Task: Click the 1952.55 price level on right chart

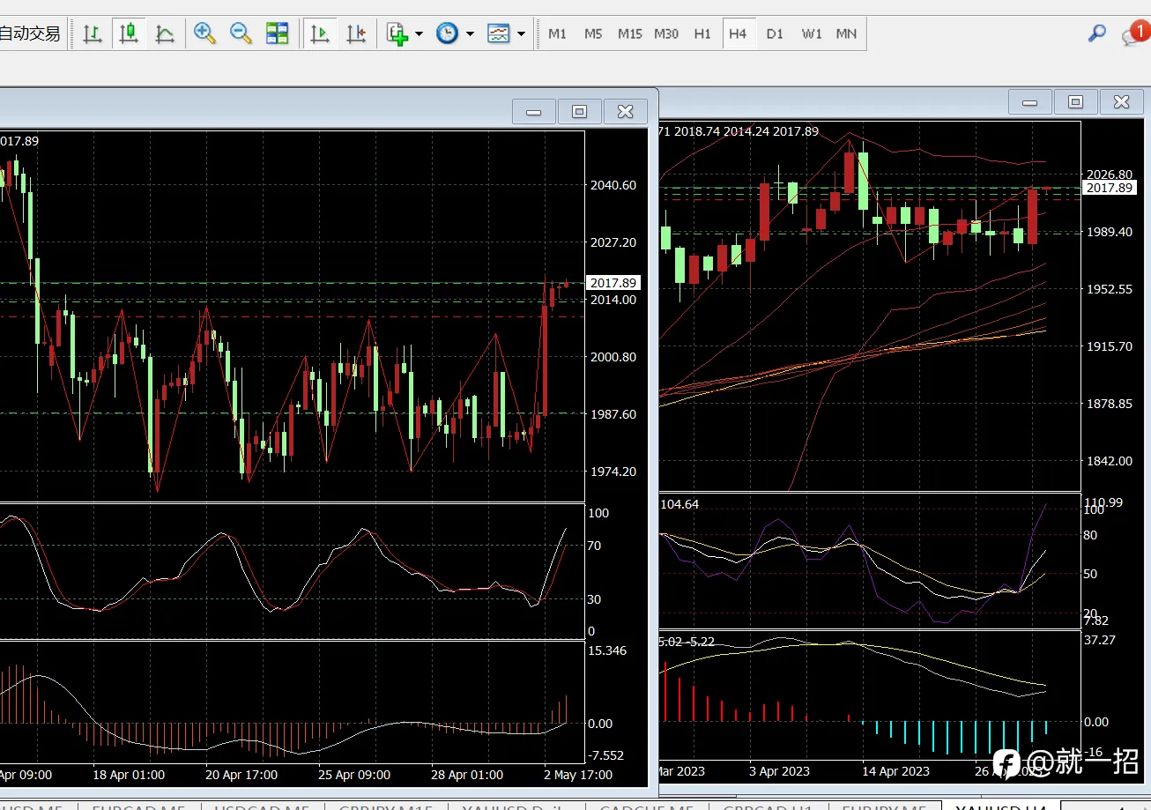Action: point(1110,289)
